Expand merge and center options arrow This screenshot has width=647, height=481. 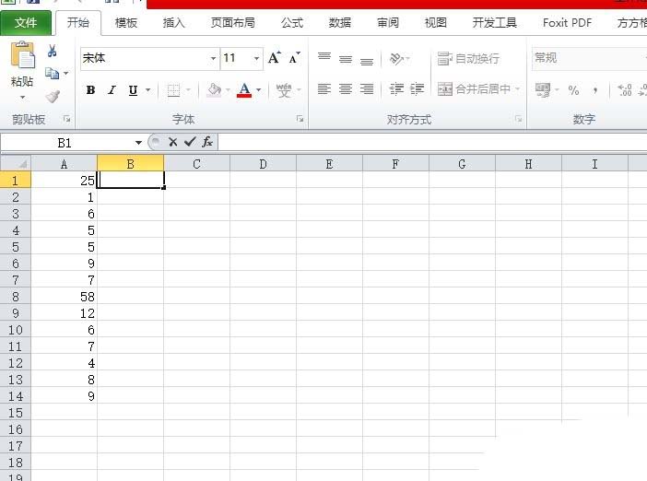[517, 88]
